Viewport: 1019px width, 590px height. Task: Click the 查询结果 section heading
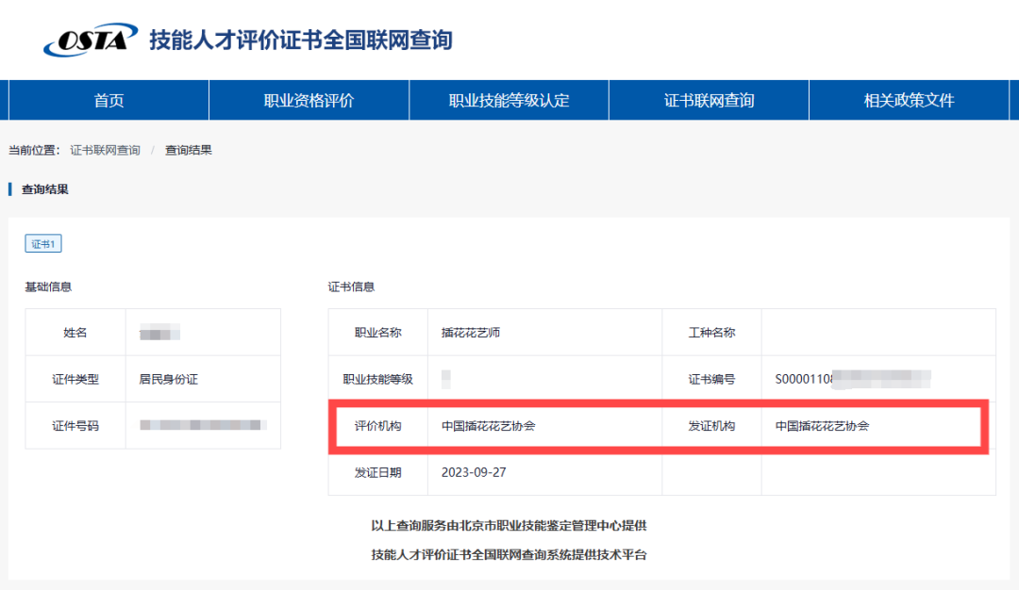pos(45,189)
